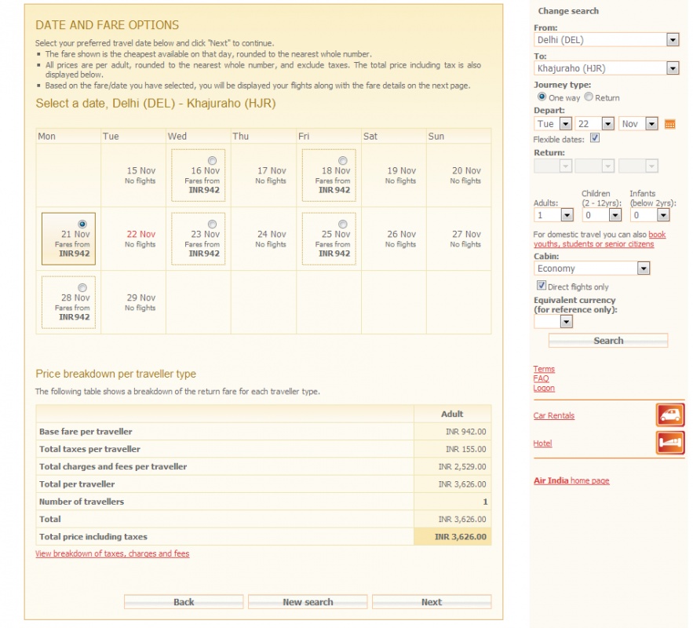
Task: Choose the 25 Nov fare option
Action: (x=342, y=224)
